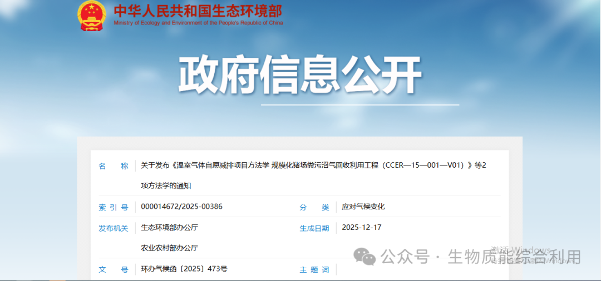Image resolution: width=601 pixels, height=281 pixels.
Task: Click the 发布机关 label
Action: [x=114, y=228]
